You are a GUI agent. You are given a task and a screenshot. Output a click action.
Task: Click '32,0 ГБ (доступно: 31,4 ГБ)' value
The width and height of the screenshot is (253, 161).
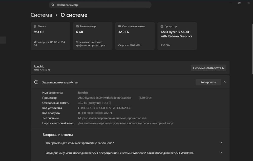click(x=95, y=103)
